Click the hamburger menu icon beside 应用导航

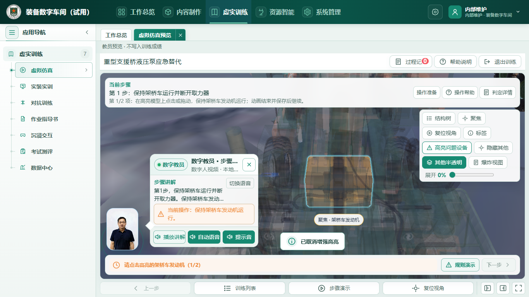pyautogui.click(x=12, y=32)
